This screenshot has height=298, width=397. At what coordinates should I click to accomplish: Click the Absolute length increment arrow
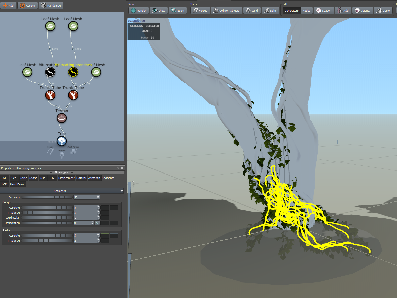coord(98,206)
